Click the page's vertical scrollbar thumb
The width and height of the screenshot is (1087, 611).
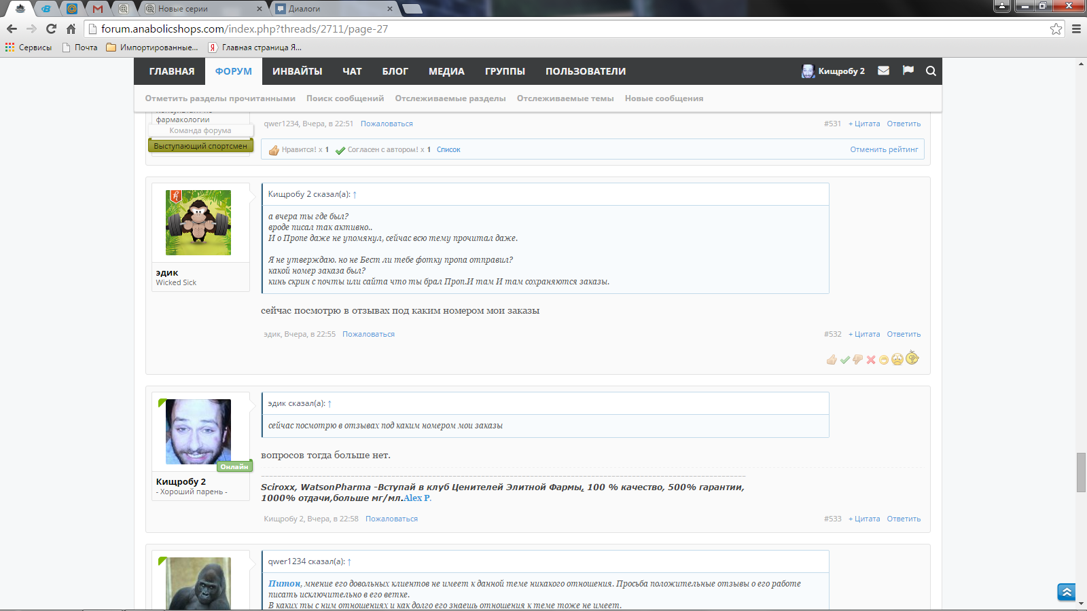1081,472
